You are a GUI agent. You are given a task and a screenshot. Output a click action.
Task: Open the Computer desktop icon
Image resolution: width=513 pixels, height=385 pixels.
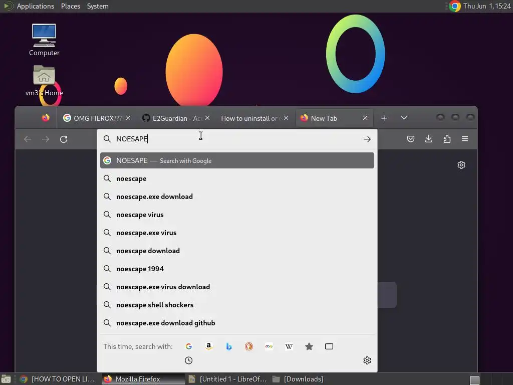click(x=44, y=40)
